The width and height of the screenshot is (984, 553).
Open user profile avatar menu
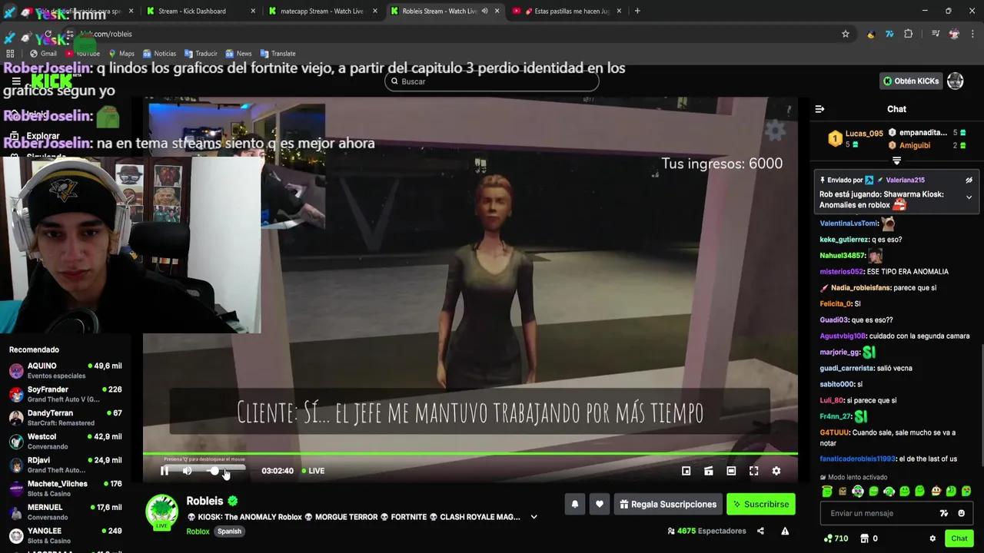click(955, 81)
